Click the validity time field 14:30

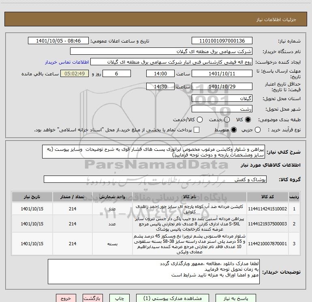tap(160, 86)
